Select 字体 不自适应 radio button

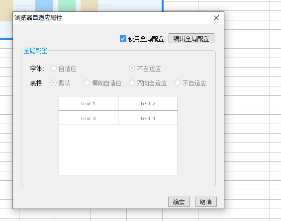(x=132, y=69)
